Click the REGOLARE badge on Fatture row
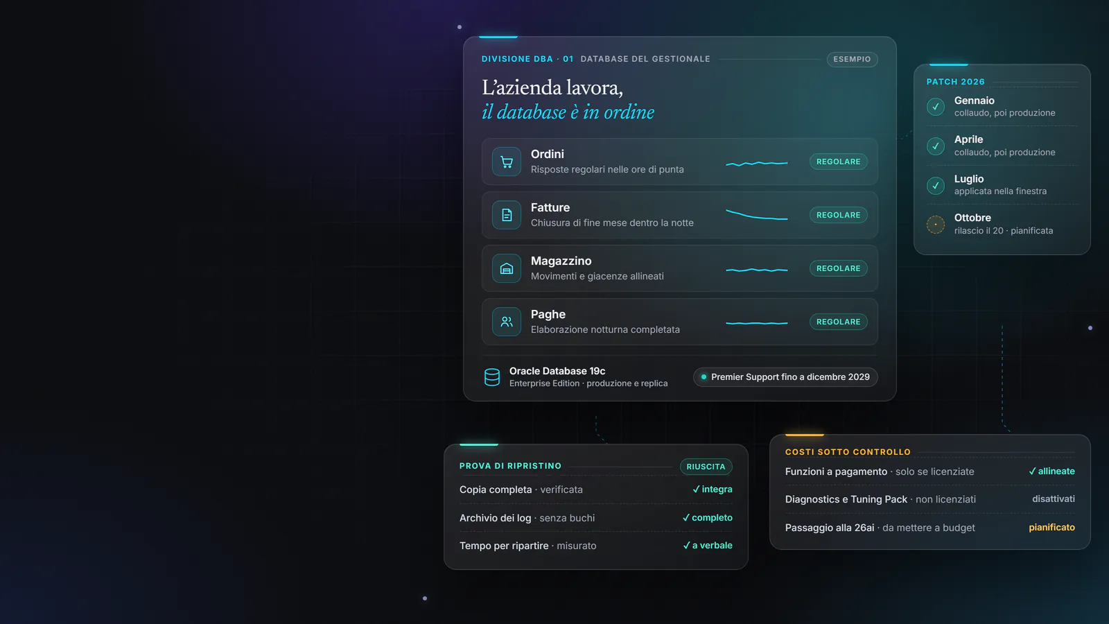Screen dimensions: 1109x624 coord(838,215)
